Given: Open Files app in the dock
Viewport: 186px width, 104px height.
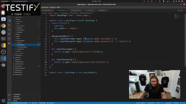Looking at the screenshot, I should 3,12.
